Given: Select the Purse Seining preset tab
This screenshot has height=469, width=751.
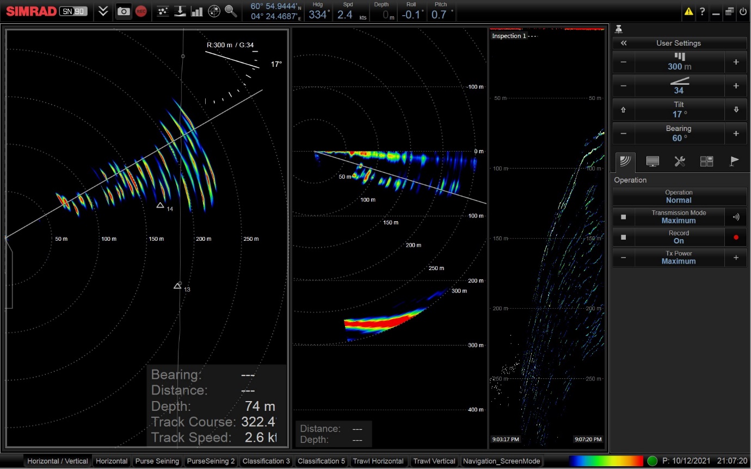Looking at the screenshot, I should coord(157,461).
